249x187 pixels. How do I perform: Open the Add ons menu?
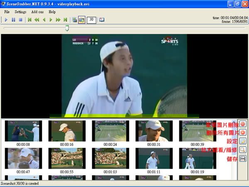point(37,12)
